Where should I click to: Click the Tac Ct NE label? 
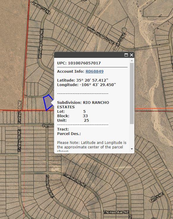pyautogui.click(x=156, y=197)
